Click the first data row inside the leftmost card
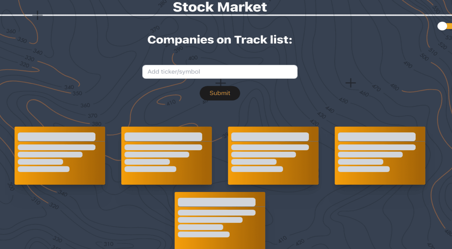 [x=56, y=147]
